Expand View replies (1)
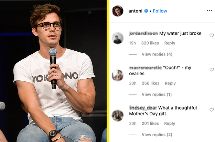The width and height of the screenshot is (215, 142). click(x=157, y=94)
